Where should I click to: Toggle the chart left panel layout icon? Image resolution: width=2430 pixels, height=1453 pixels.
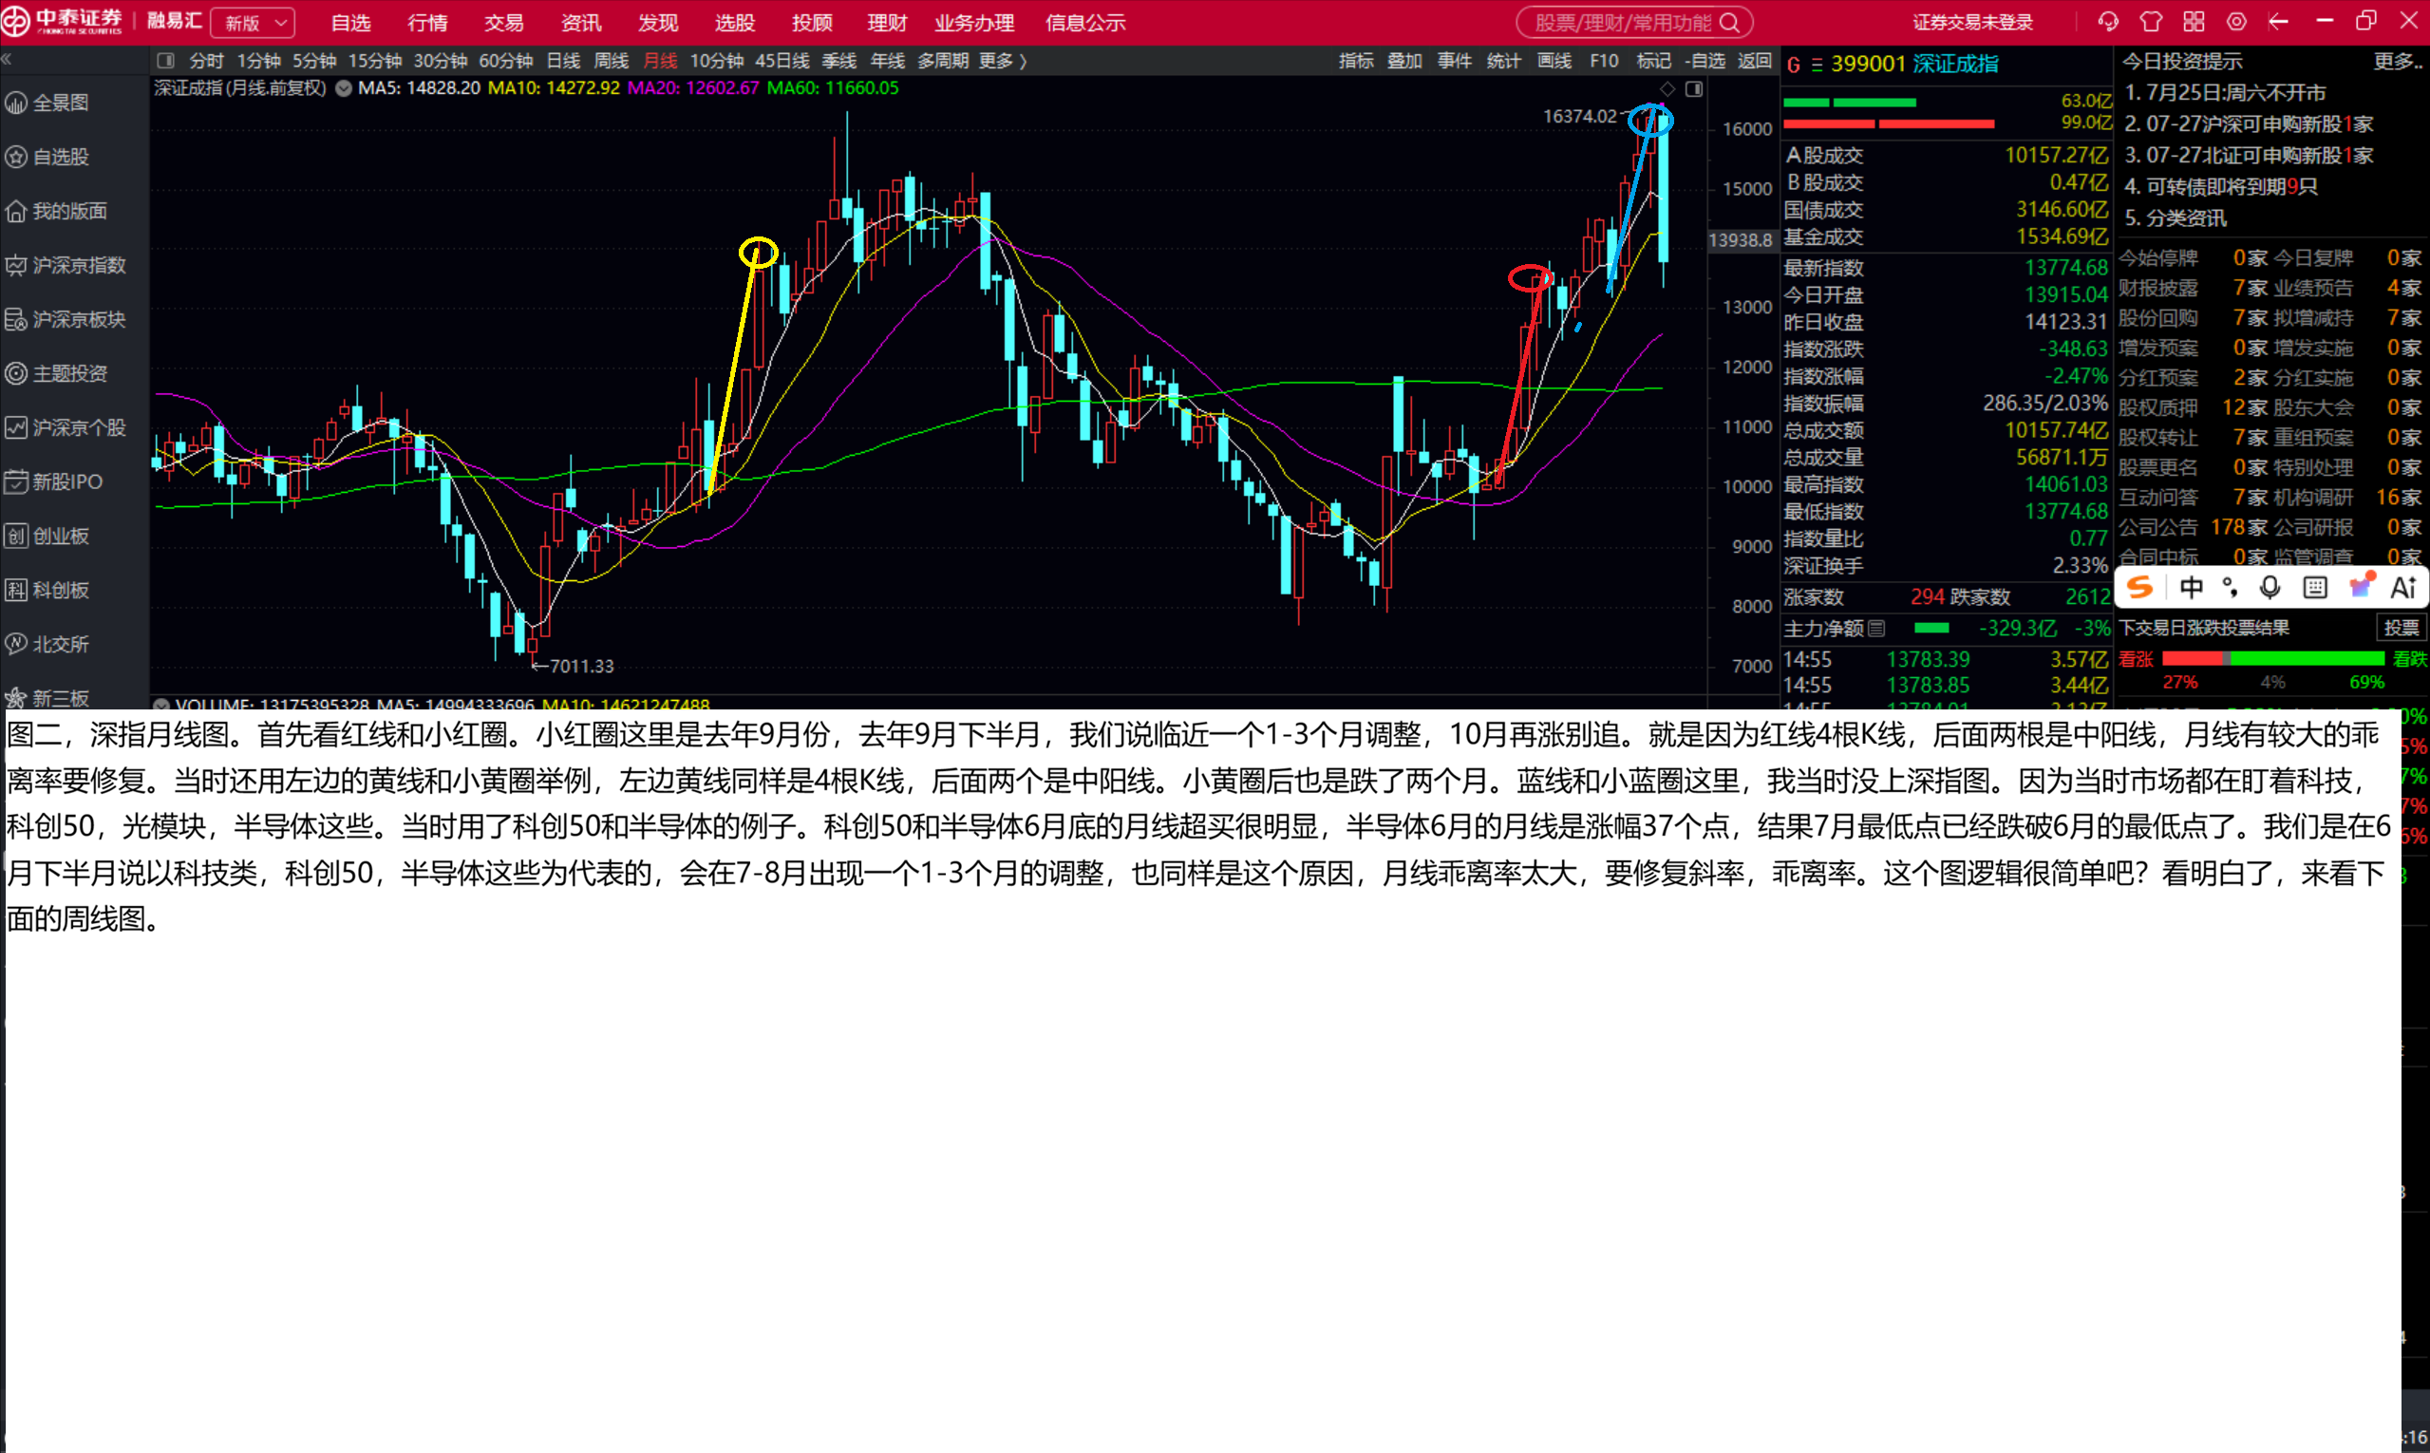pyautogui.click(x=165, y=61)
